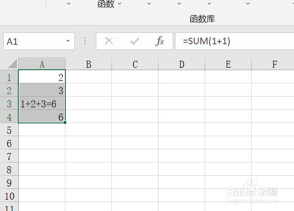Screen dimensions: 294x211
Task: Confirm formula entry with checkmark icon
Action: coord(135,41)
